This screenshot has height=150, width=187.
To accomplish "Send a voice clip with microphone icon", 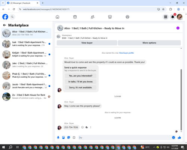I will pyautogui.click(x=58, y=138).
